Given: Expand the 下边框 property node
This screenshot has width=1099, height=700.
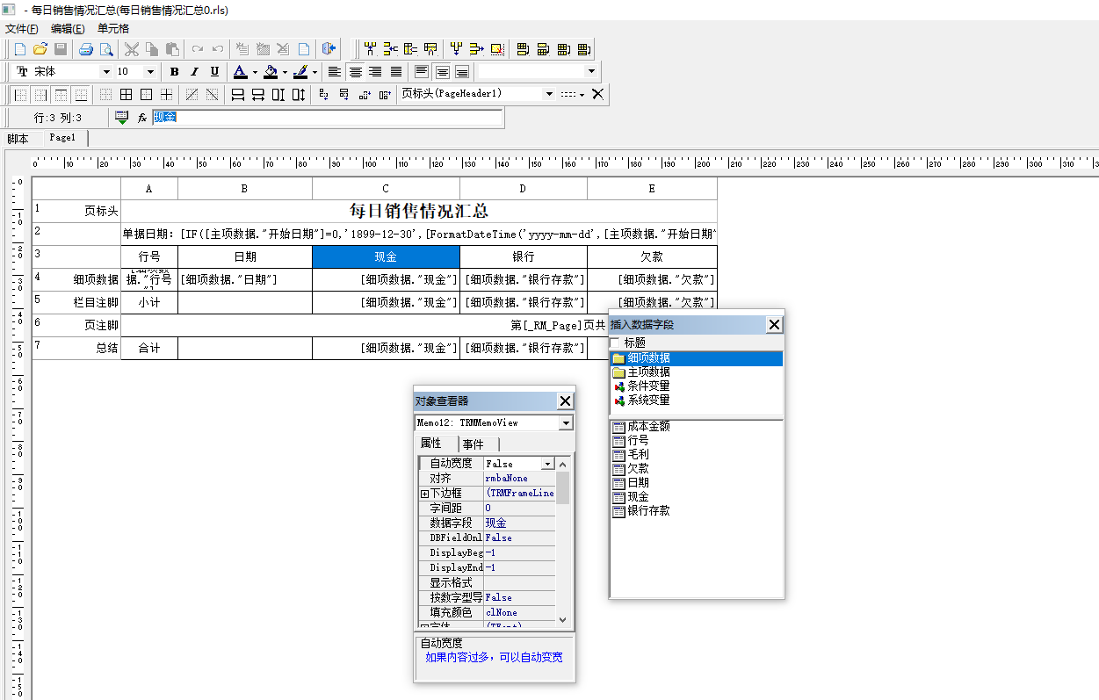Looking at the screenshot, I should coord(424,494).
